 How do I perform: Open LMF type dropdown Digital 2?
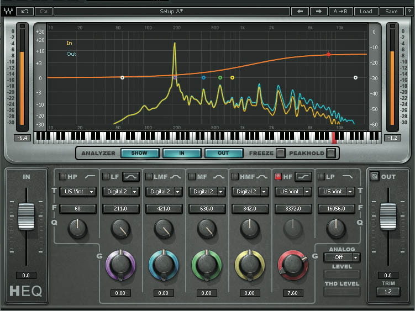click(164, 191)
